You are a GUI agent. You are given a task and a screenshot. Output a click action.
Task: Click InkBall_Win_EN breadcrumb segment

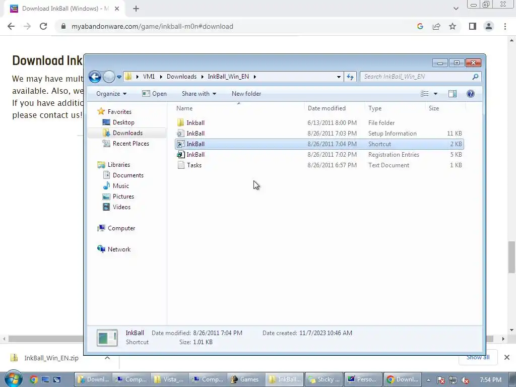(x=228, y=77)
